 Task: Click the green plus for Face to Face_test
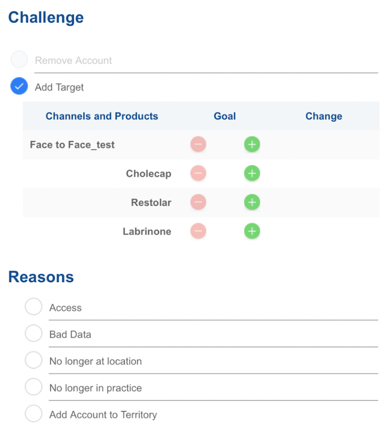coord(252,145)
